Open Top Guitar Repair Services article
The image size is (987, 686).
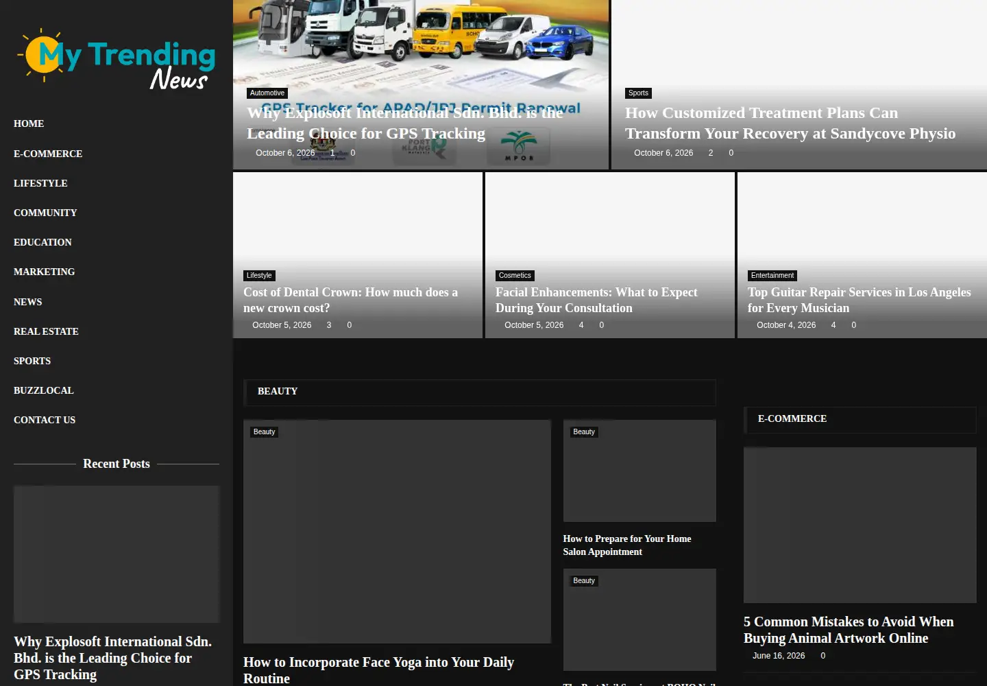(860, 300)
